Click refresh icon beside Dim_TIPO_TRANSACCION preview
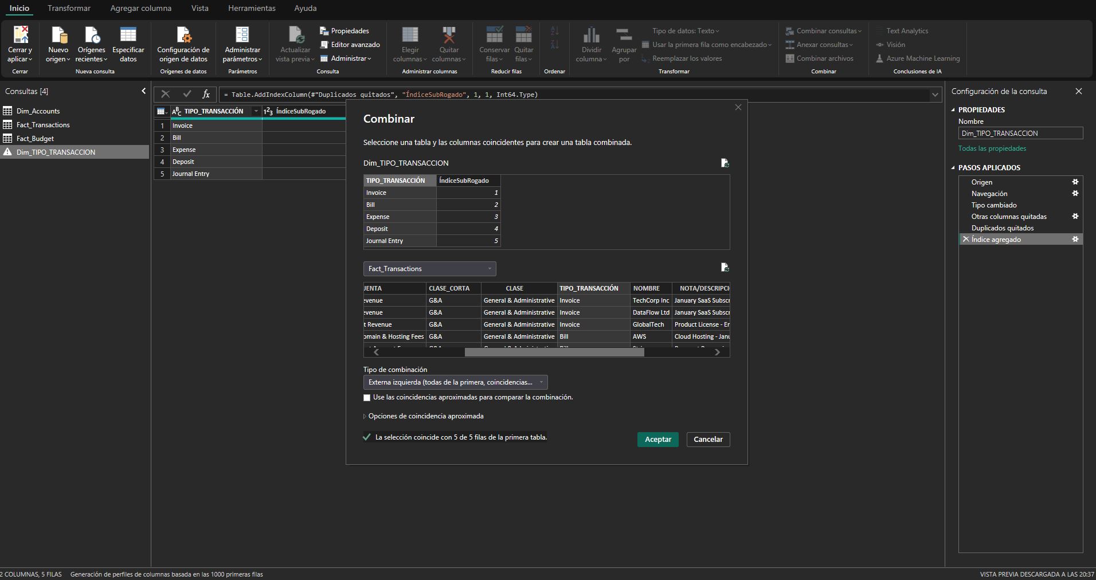The width and height of the screenshot is (1096, 580). pyautogui.click(x=725, y=163)
